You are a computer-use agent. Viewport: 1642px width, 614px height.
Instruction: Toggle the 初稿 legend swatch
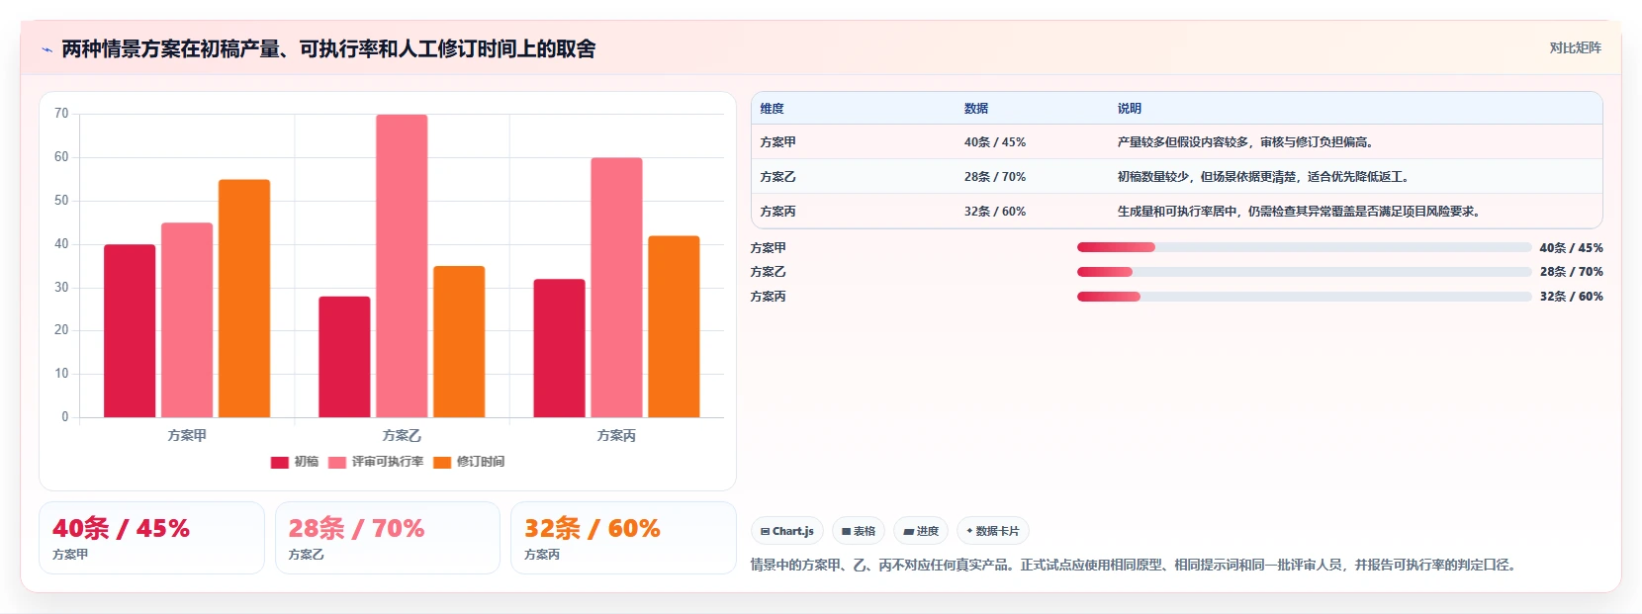tap(280, 462)
